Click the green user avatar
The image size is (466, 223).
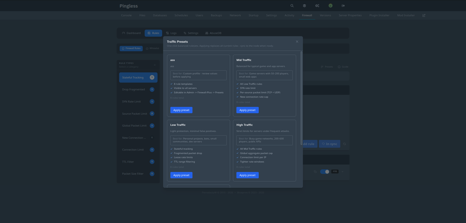tap(331, 6)
